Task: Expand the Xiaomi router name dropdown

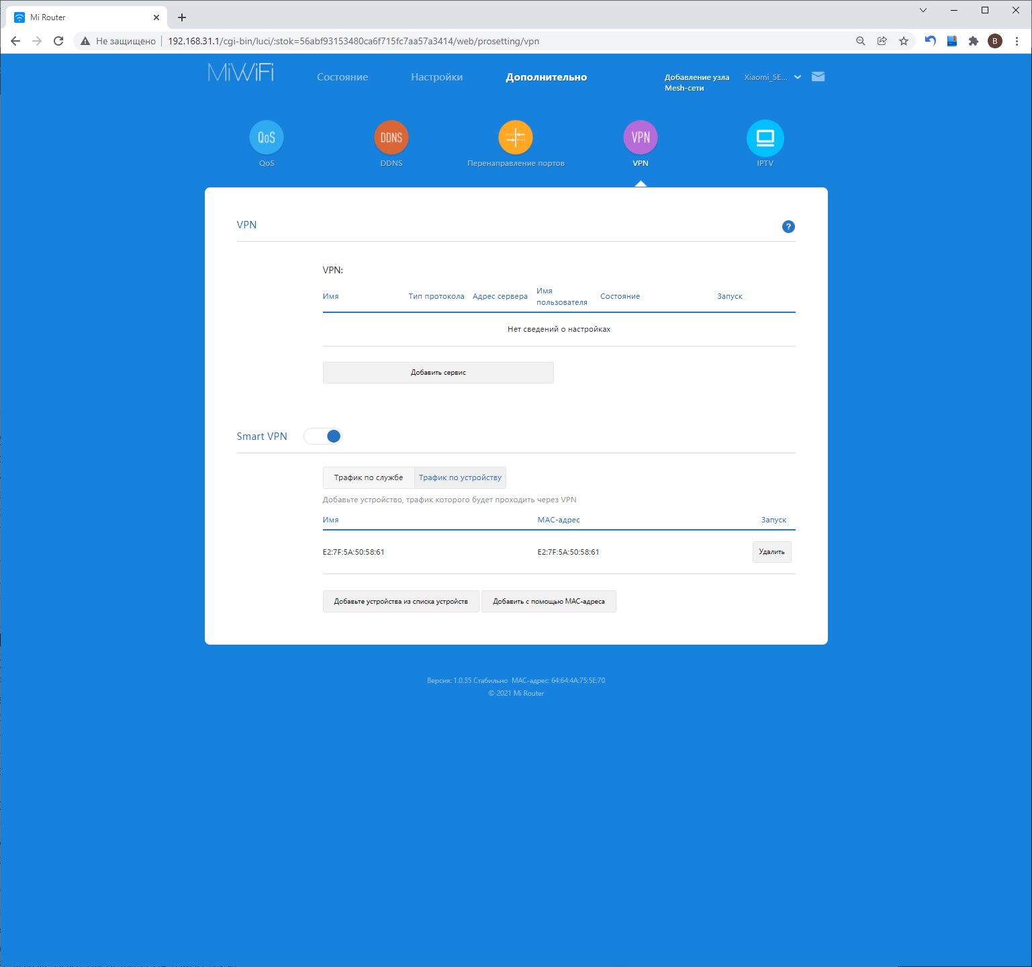Action: pos(772,77)
